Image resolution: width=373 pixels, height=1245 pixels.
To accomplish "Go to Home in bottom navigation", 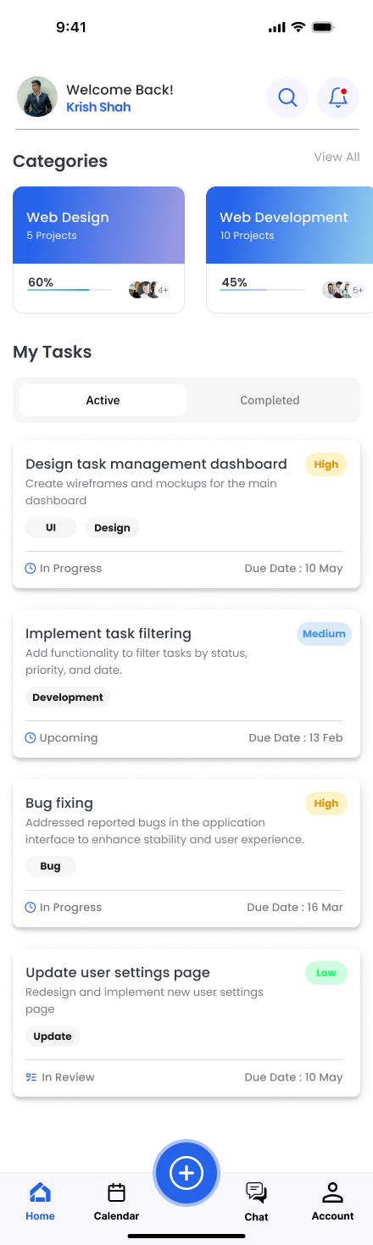I will 40,1202.
